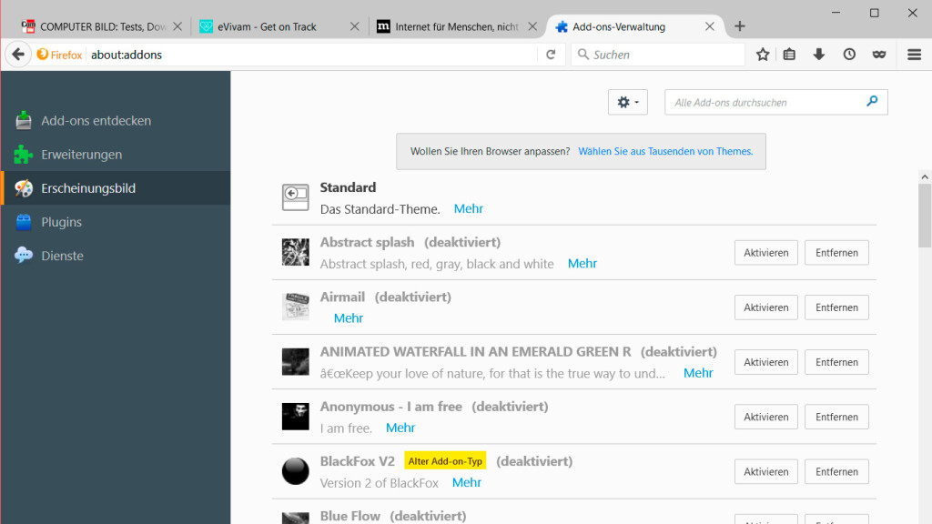Close the Internet für Menschen tab
The height and width of the screenshot is (524, 932).
tap(532, 26)
